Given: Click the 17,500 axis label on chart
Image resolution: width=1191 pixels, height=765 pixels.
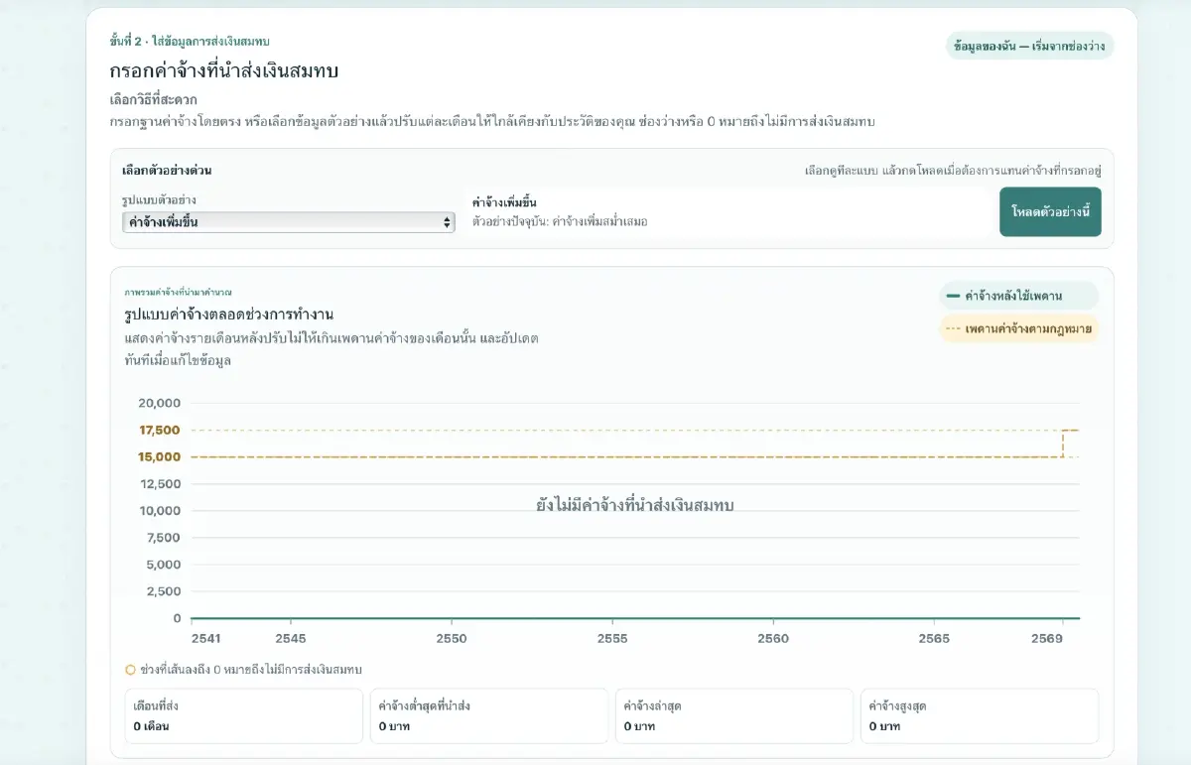Looking at the screenshot, I should [x=160, y=430].
